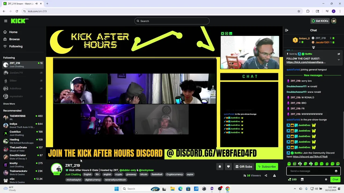Open the browser extensions puzzle icon
This screenshot has width=344, height=193.
[x=308, y=11]
